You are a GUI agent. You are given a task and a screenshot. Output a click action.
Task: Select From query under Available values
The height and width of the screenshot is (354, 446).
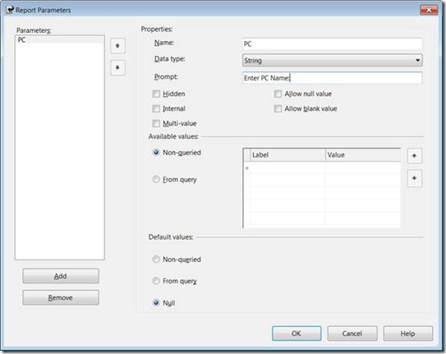[156, 179]
